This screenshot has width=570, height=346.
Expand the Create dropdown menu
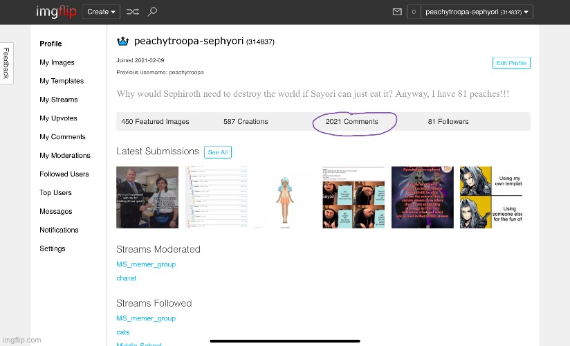pos(101,12)
